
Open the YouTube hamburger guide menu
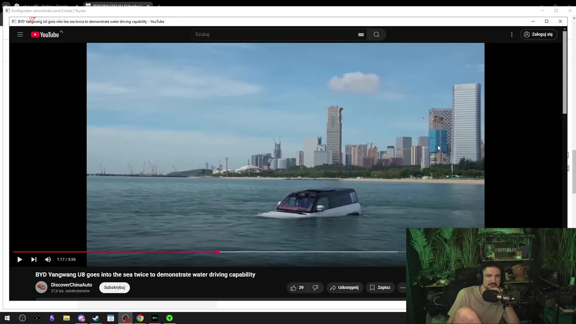tap(20, 34)
